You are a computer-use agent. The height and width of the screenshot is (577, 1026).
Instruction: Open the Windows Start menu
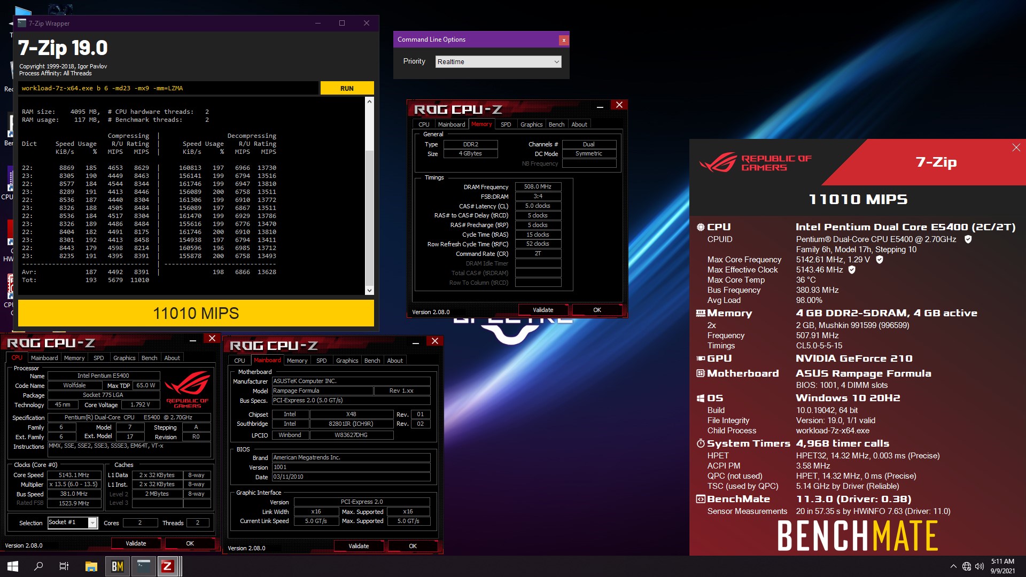coord(13,566)
